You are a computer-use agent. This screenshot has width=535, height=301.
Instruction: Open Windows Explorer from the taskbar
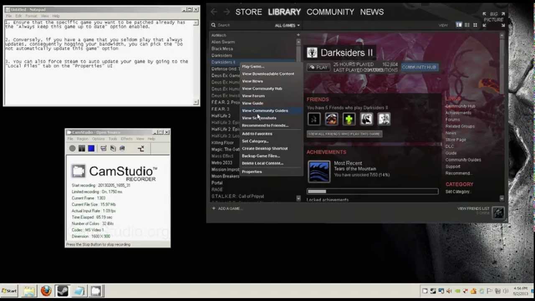(x=29, y=291)
